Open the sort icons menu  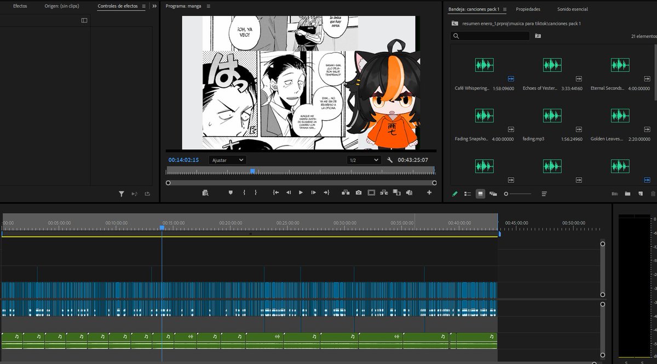pos(544,193)
